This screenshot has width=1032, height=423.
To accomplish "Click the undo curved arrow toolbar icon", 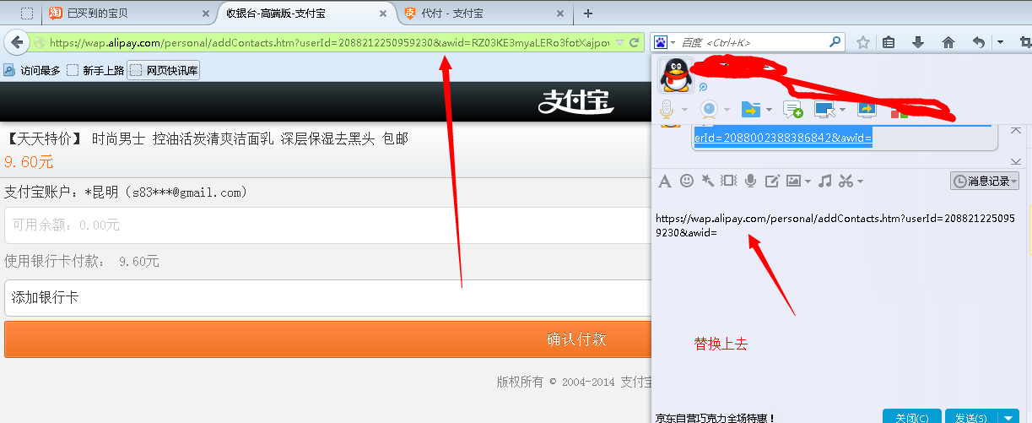I will tap(978, 42).
